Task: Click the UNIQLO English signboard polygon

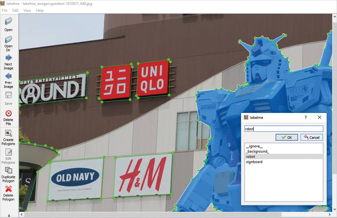Action: (153, 78)
